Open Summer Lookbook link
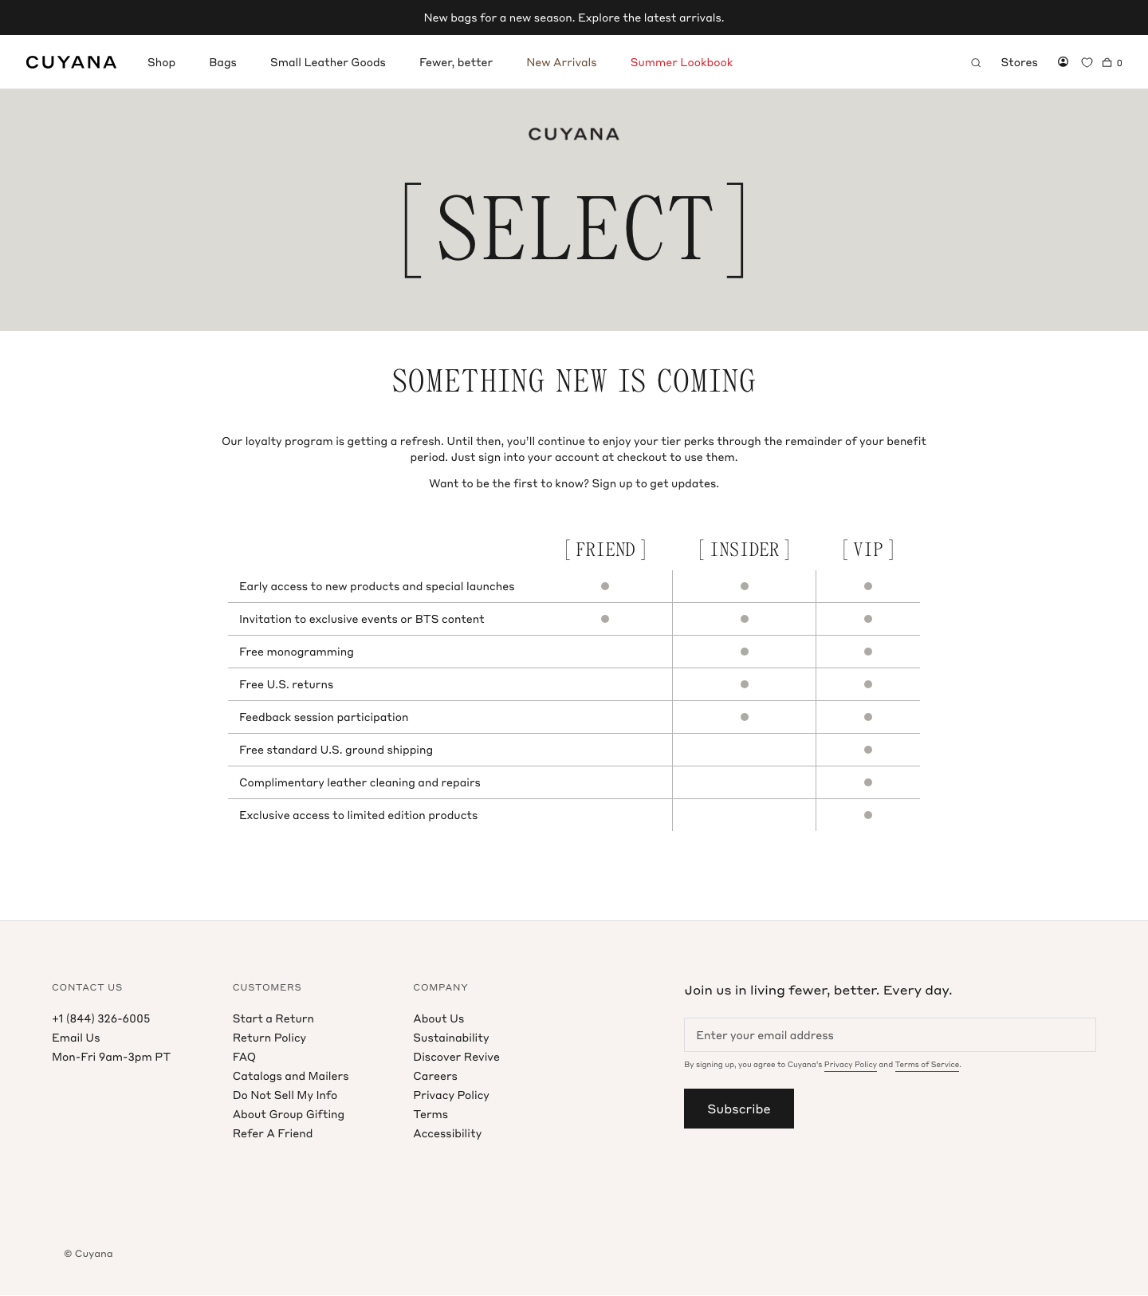The image size is (1148, 1296). pyautogui.click(x=682, y=62)
